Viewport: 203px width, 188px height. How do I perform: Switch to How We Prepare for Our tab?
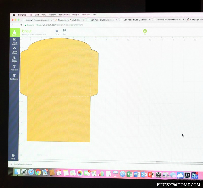(169, 20)
